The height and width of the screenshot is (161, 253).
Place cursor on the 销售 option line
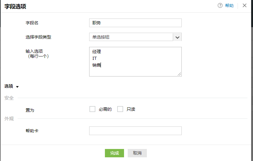(x=97, y=65)
